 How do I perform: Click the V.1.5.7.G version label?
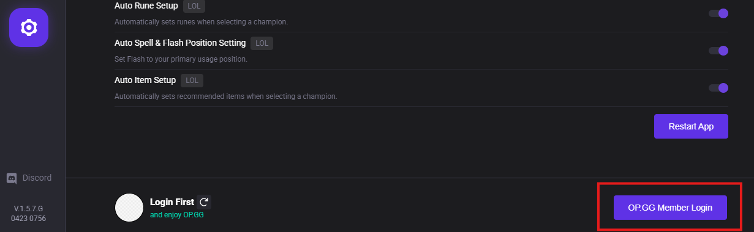[29, 208]
